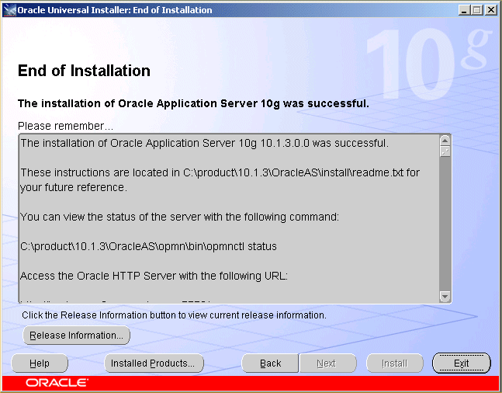
Task: Click the Exit button
Action: click(x=462, y=363)
